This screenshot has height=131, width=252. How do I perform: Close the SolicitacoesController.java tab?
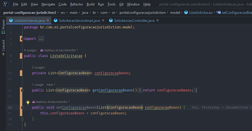pyautogui.click(x=157, y=20)
